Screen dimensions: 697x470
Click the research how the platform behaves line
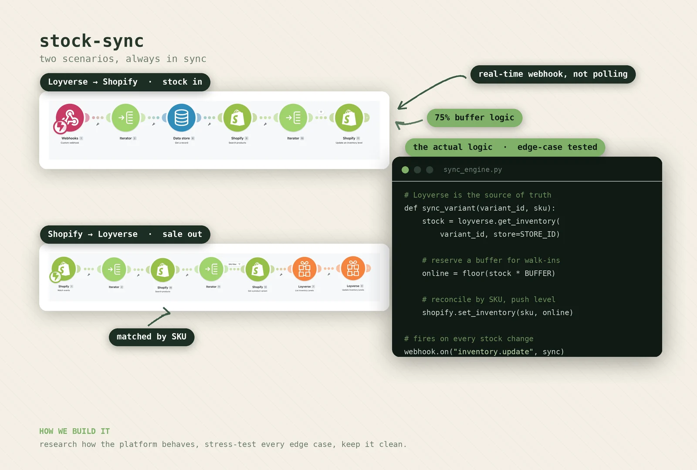coord(223,444)
